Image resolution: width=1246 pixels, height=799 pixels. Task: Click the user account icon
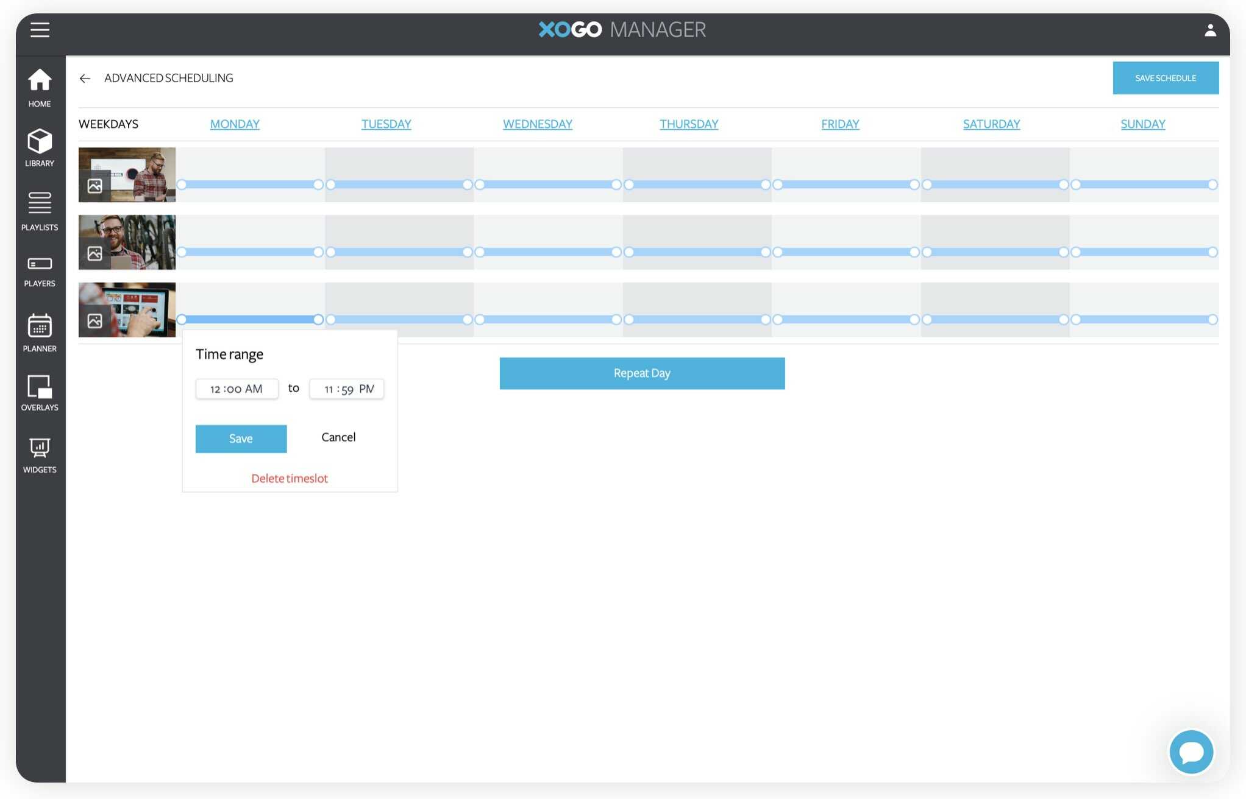pyautogui.click(x=1210, y=30)
